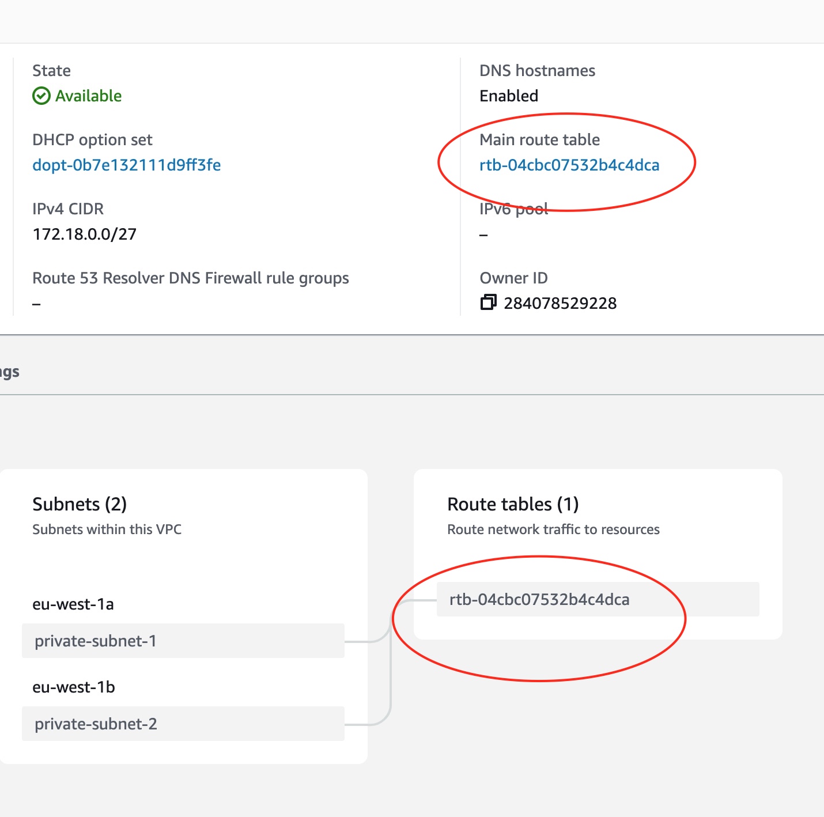824x817 pixels.
Task: Click the Available state text
Action: point(89,96)
